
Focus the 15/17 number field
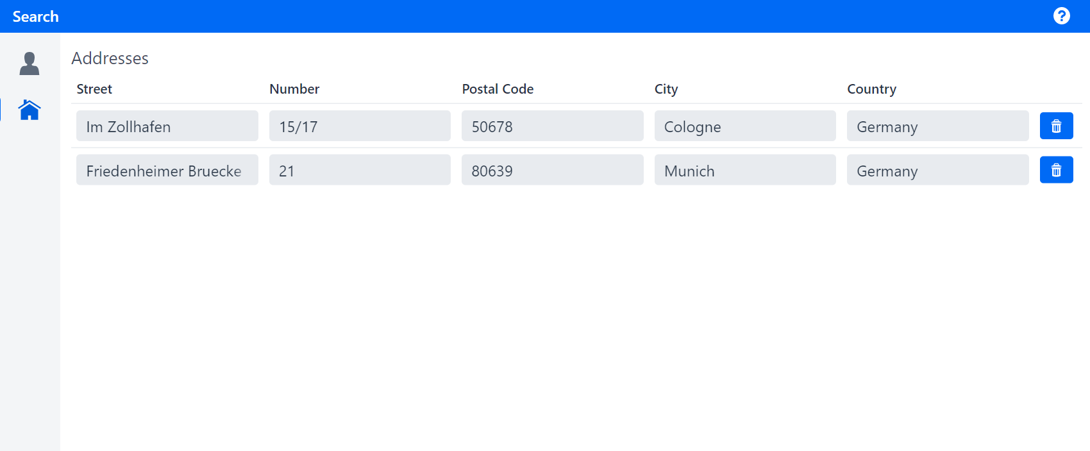click(x=359, y=126)
